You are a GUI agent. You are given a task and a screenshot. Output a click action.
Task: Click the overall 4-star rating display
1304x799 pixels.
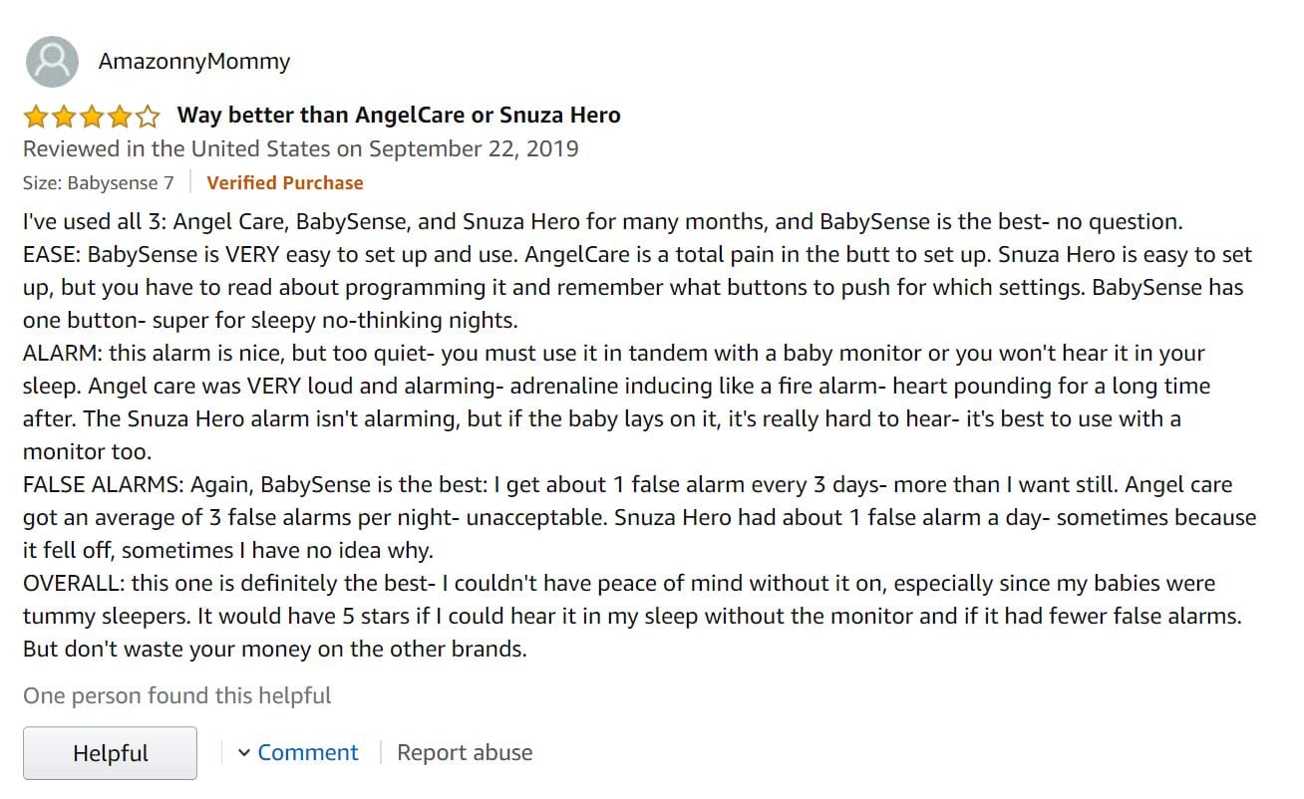tap(90, 115)
